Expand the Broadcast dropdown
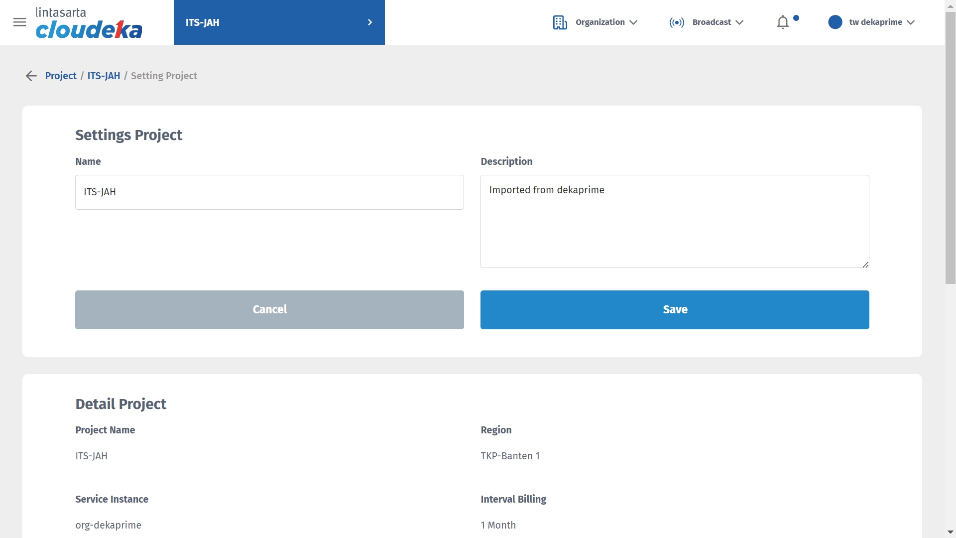This screenshot has height=538, width=956. point(717,22)
